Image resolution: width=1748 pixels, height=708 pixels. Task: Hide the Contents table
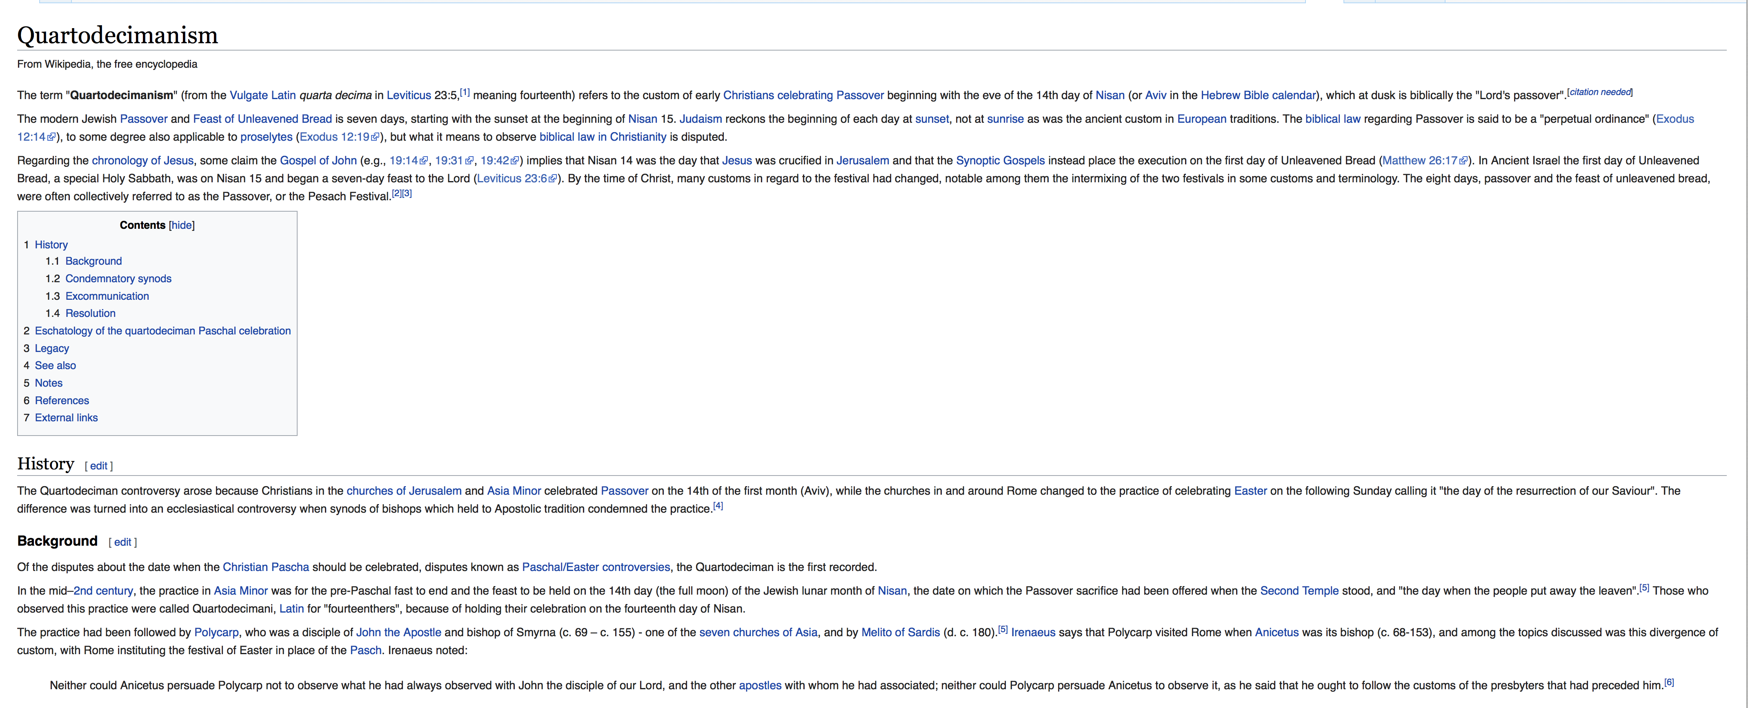[181, 225]
